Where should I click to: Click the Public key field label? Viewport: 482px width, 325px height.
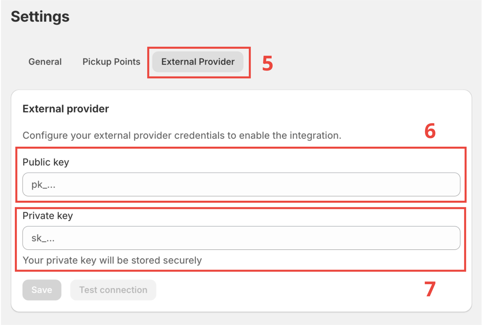(46, 162)
